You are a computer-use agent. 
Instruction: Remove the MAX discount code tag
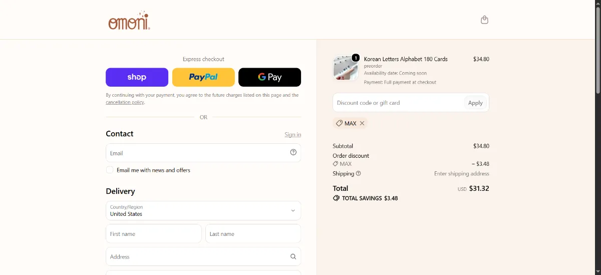point(362,123)
